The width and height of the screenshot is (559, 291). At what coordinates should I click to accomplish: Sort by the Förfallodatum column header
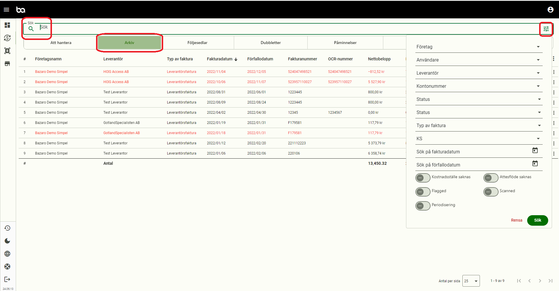(260, 59)
